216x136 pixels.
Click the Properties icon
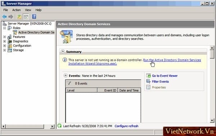coord(148,87)
